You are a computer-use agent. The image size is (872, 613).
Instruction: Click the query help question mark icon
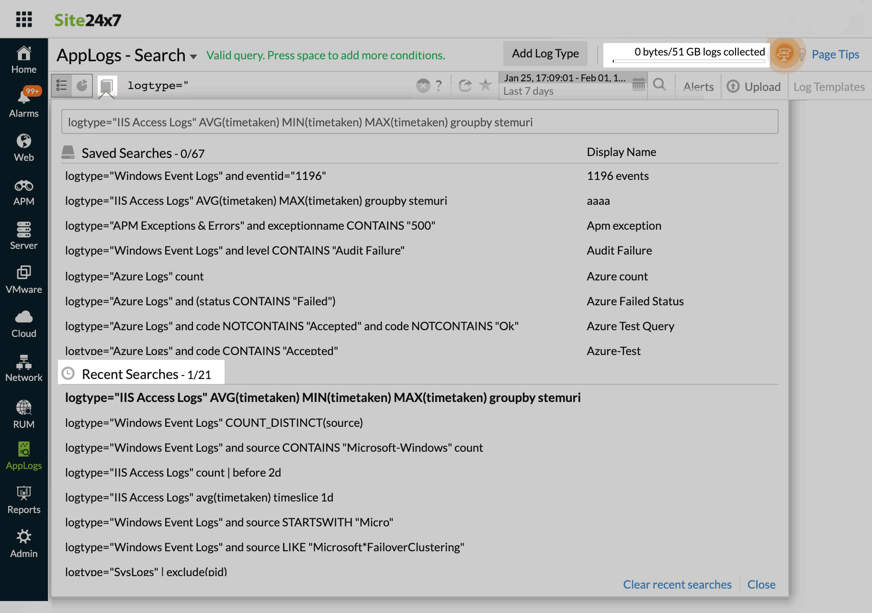(x=439, y=86)
